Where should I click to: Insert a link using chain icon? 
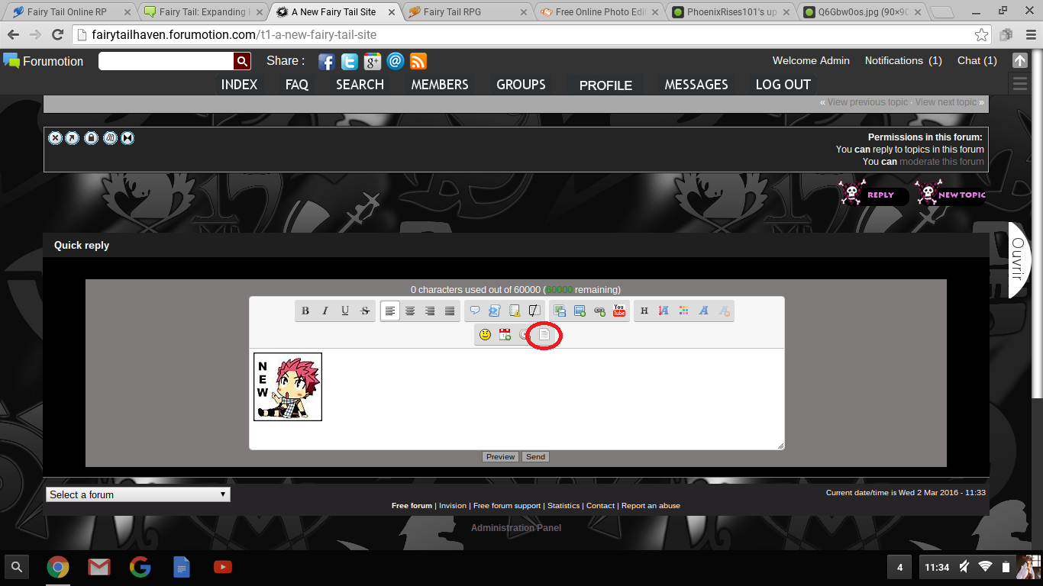point(599,311)
